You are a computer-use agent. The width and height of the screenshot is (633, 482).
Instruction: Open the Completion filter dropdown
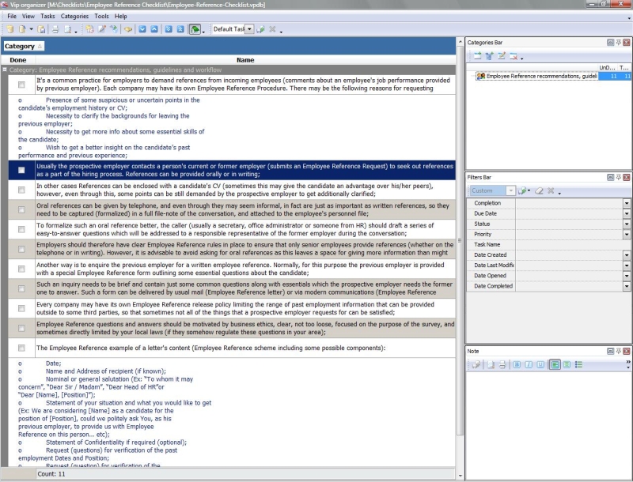[627, 203]
